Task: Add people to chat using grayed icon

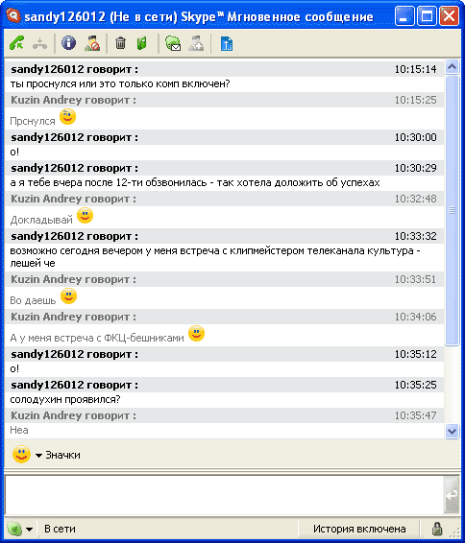Action: (x=196, y=43)
